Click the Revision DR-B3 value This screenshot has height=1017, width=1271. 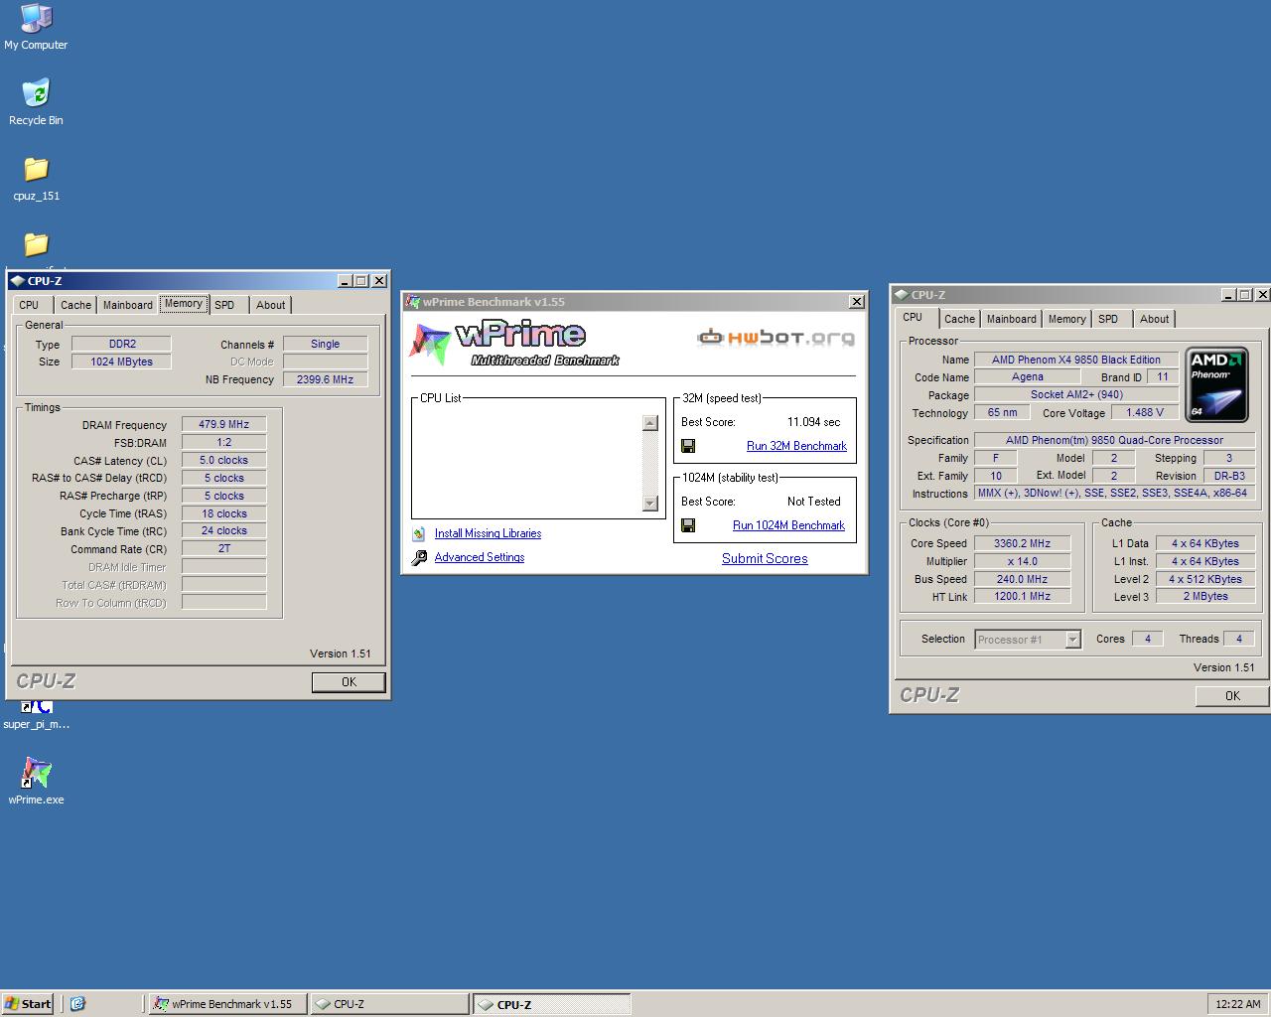coord(1228,476)
